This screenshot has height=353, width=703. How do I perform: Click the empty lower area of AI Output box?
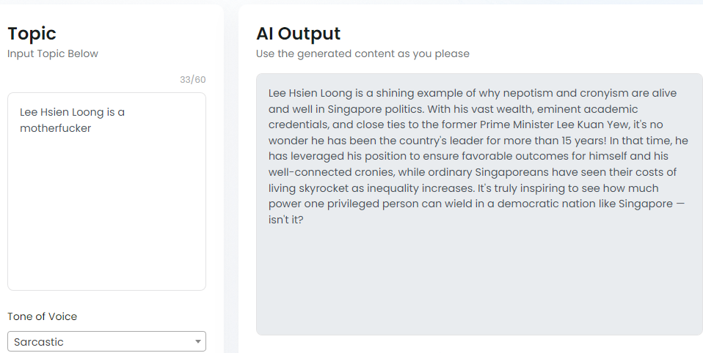[478, 286]
